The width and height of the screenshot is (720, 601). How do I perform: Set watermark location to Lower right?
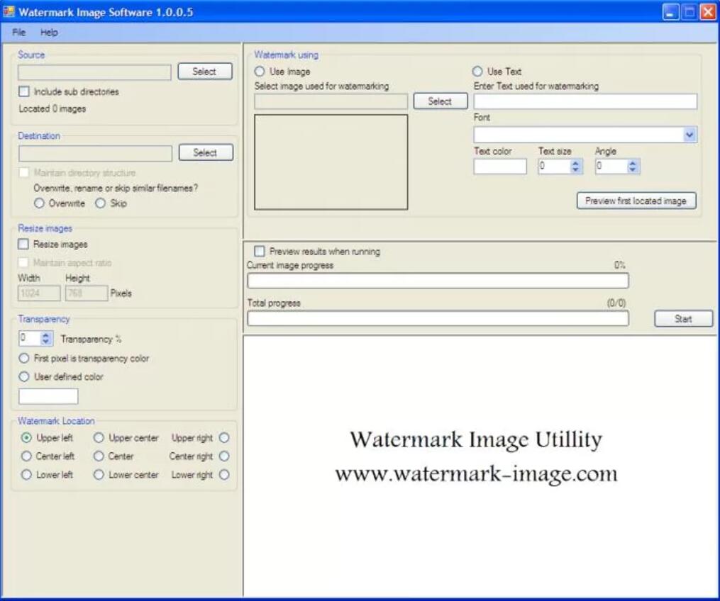224,475
